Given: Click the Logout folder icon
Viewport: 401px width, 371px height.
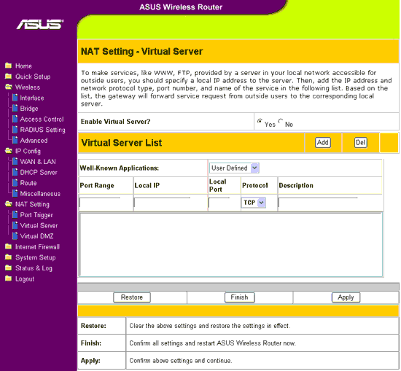Looking at the screenshot, I should pyautogui.click(x=9, y=278).
